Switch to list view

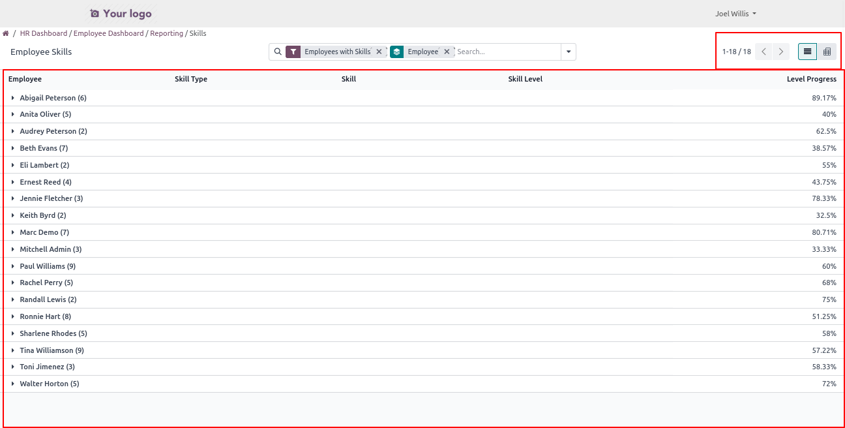pos(807,52)
